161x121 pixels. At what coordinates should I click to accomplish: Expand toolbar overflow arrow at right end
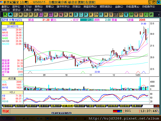tap(159, 15)
